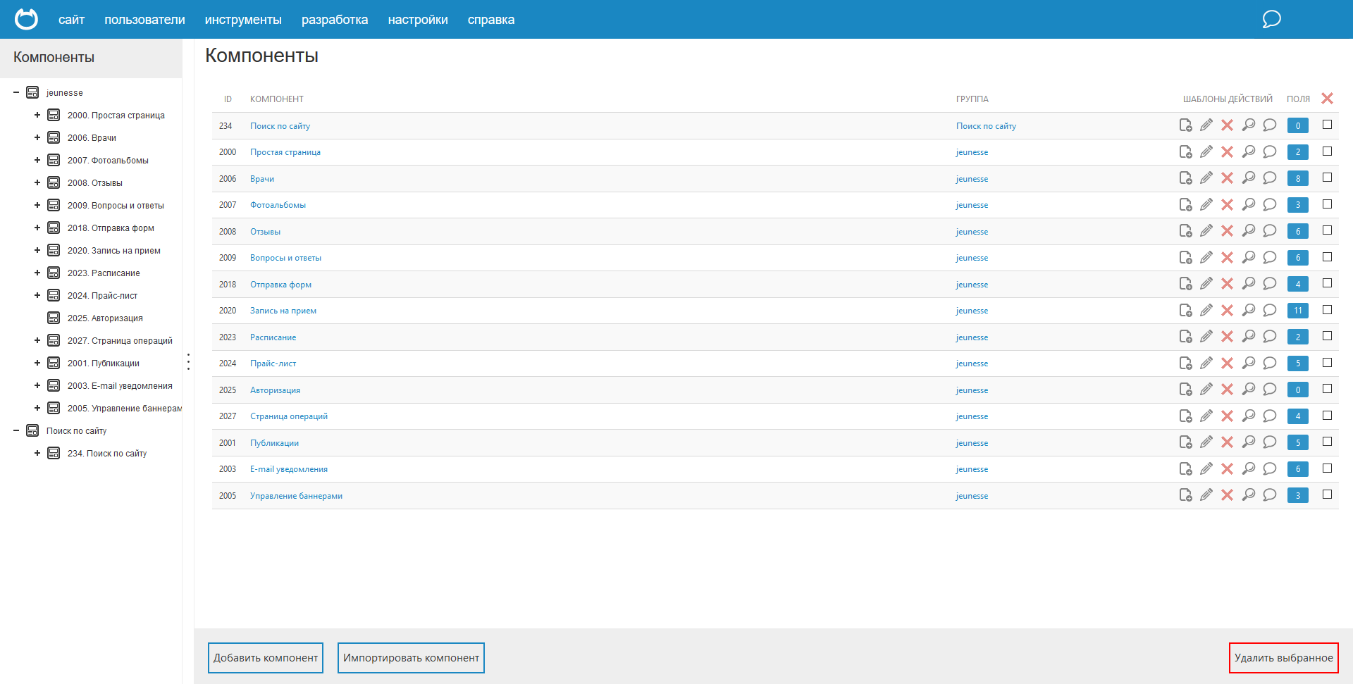Click red delete X for Отзывы table row

point(1228,231)
